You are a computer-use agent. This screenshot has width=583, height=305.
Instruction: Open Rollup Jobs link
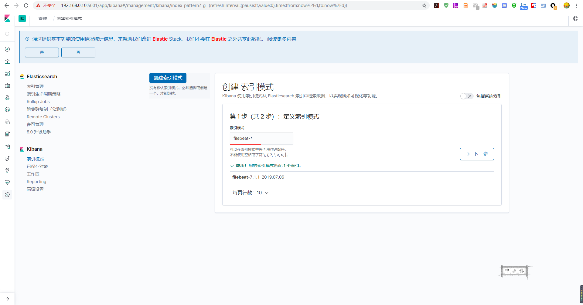point(38,102)
